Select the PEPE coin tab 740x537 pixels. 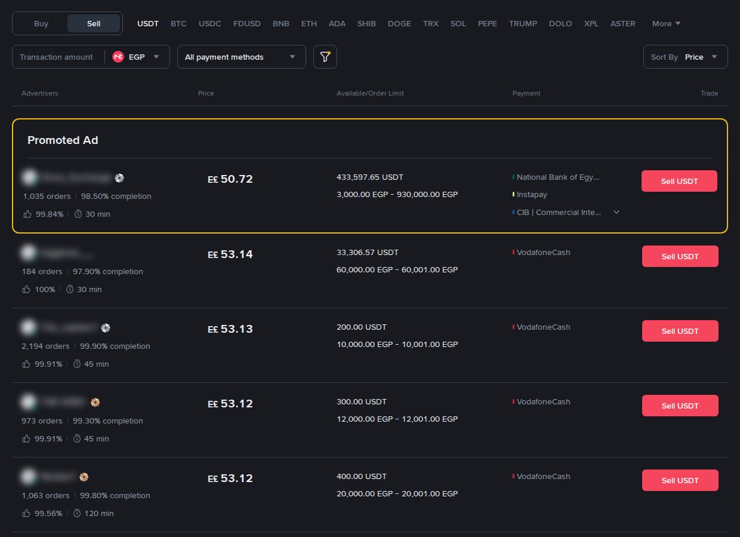[488, 23]
